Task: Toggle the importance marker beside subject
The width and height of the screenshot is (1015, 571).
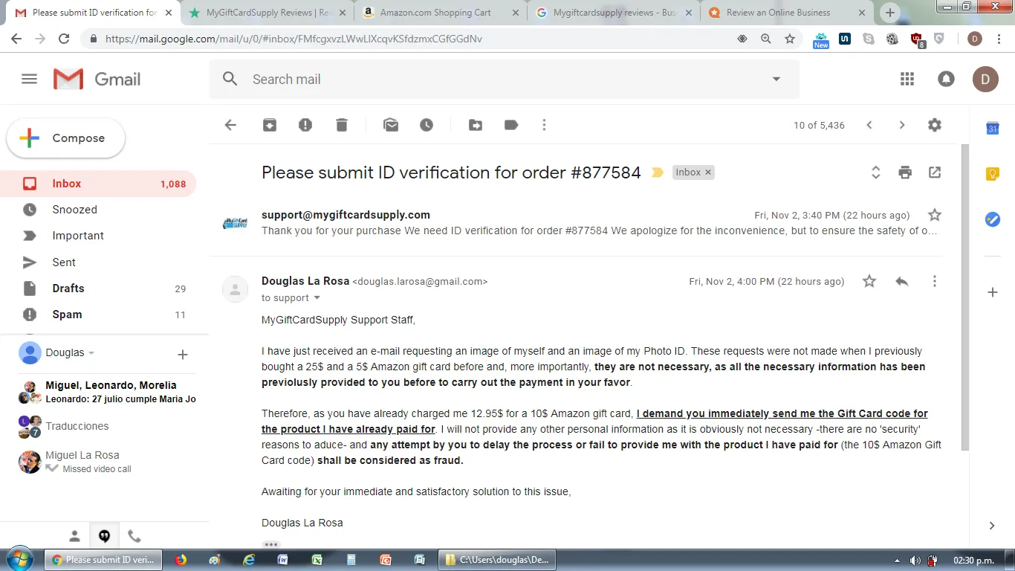Action: [x=658, y=172]
